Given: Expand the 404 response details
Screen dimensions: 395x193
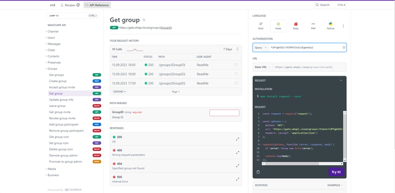Looking at the screenshot, I should click(x=237, y=166).
